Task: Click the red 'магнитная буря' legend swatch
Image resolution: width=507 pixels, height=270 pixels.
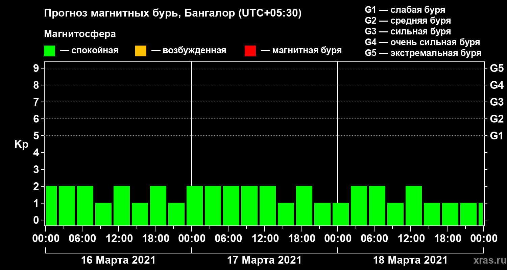Action: pyautogui.click(x=250, y=51)
